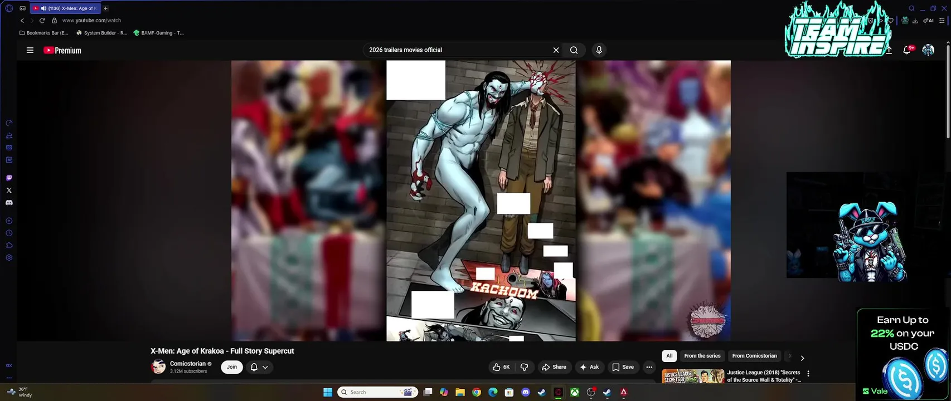
Task: Open the browser downloads icon
Action: 915,21
